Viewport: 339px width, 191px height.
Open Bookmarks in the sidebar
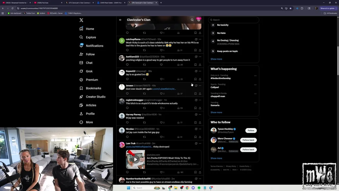click(90, 88)
